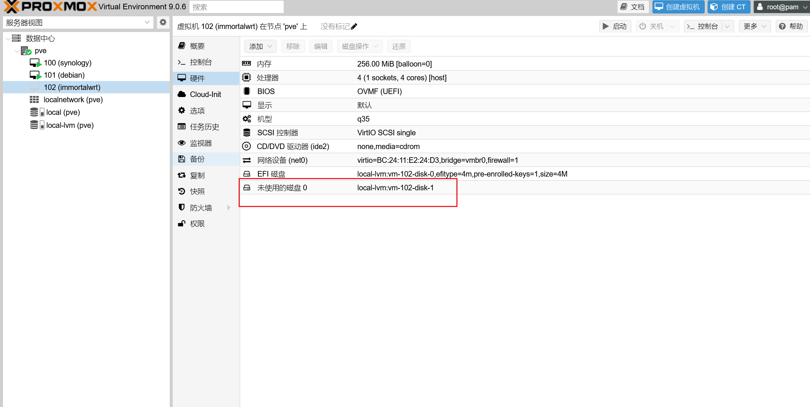
Task: Open the 添加 add dropdown
Action: (260, 46)
